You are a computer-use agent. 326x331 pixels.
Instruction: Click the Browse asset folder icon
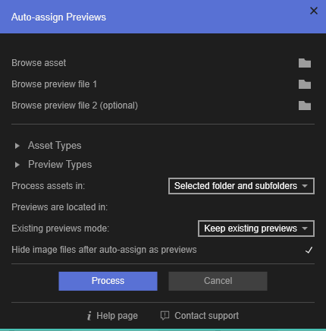tap(305, 63)
